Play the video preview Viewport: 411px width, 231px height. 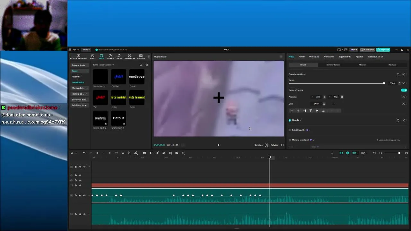(x=219, y=145)
